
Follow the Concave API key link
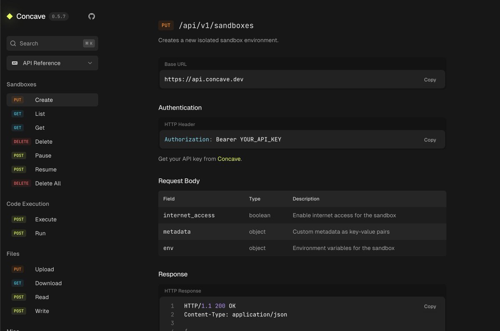point(229,159)
